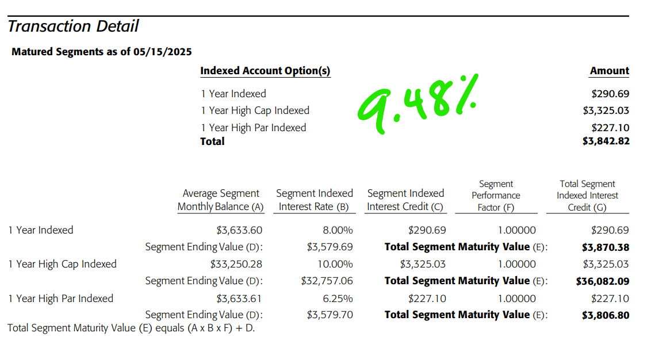The image size is (647, 344).
Task: Select the 10.00% High Cap interest rate
Action: click(x=335, y=264)
